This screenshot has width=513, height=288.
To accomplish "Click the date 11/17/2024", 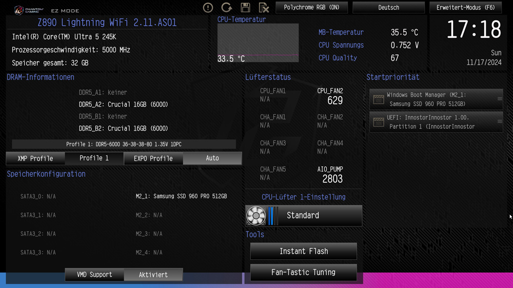I will (x=484, y=62).
